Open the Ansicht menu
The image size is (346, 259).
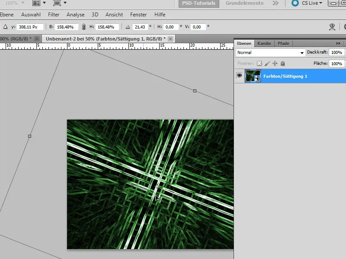click(114, 15)
